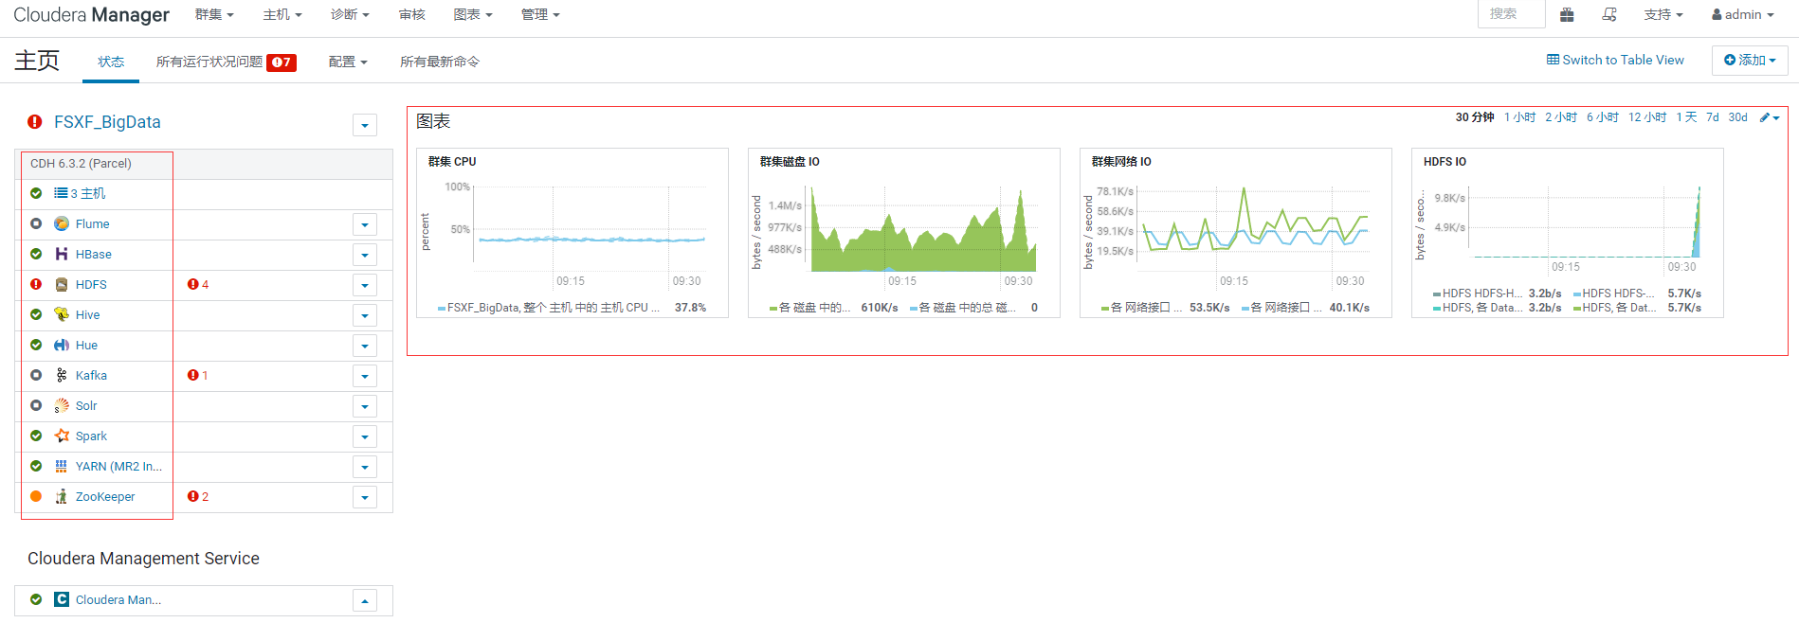Open running commands icon in header
The width and height of the screenshot is (1799, 623).
pyautogui.click(x=1609, y=14)
